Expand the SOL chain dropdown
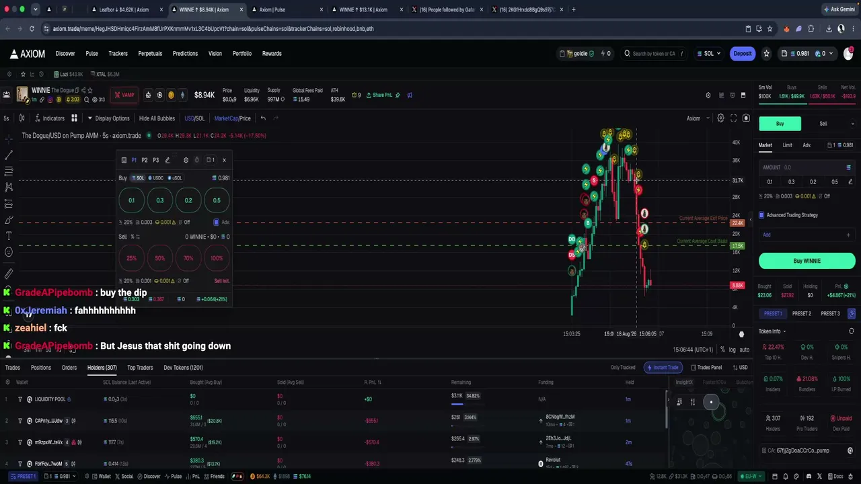861x484 pixels. [x=709, y=54]
